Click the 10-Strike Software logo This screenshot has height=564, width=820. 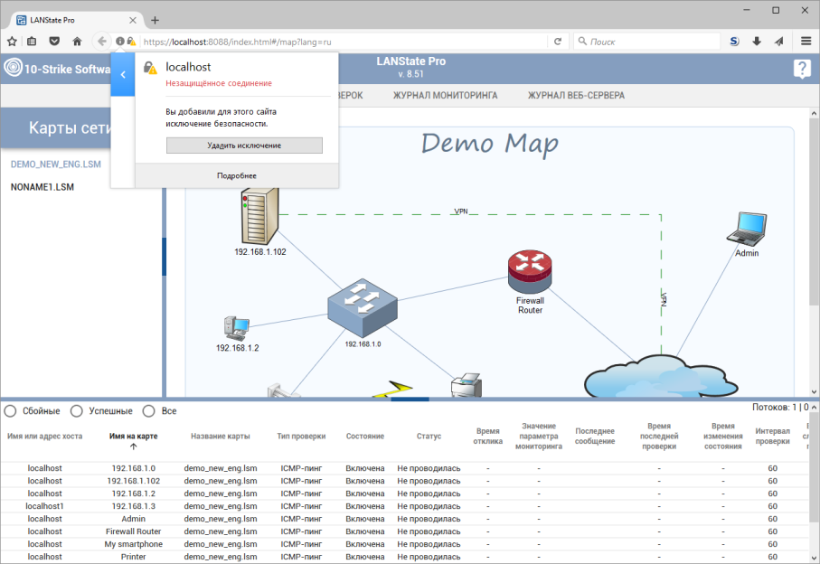pyautogui.click(x=13, y=68)
